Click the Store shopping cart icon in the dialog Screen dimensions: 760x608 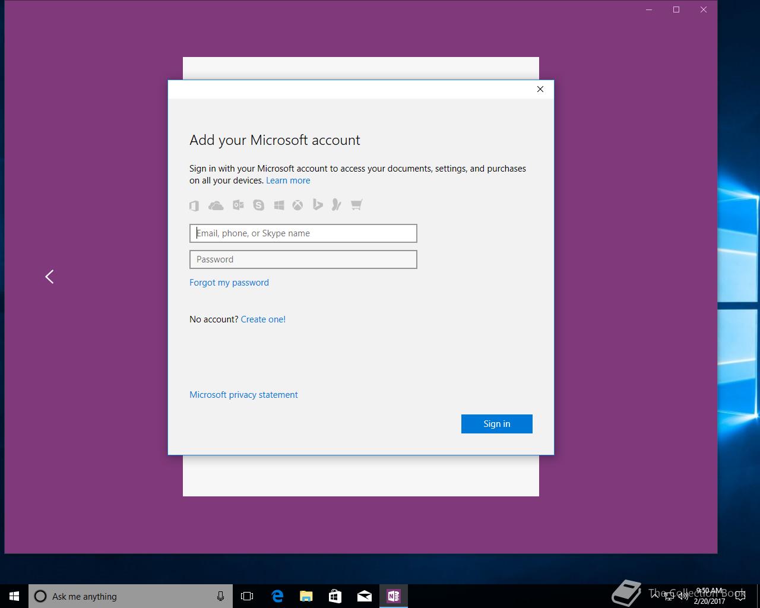tap(356, 205)
